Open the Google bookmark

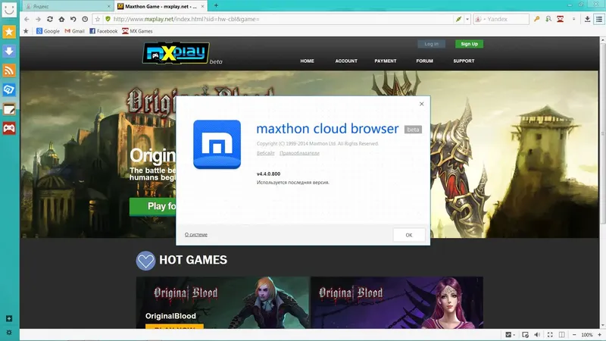point(48,31)
